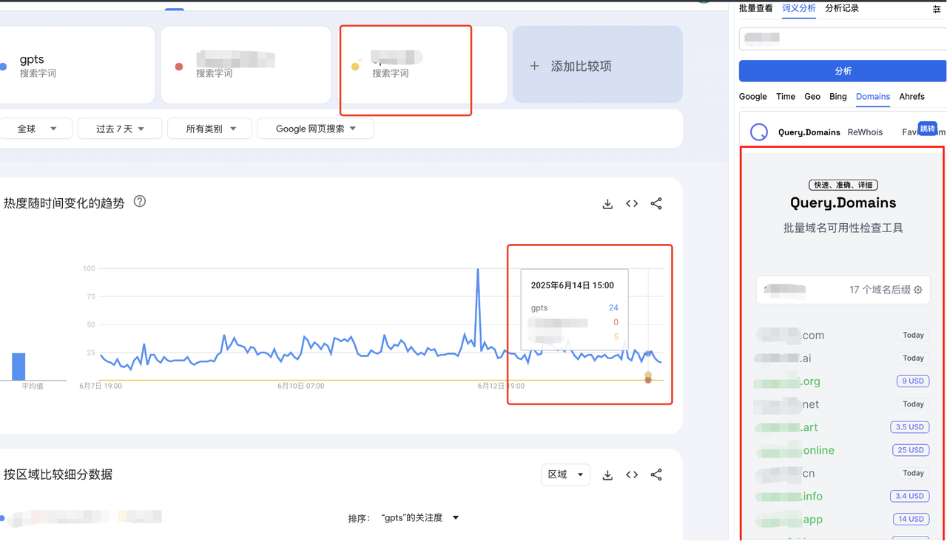Viewport: 947px width, 541px height.
Task: Switch to 分析记录 tab
Action: tap(842, 8)
